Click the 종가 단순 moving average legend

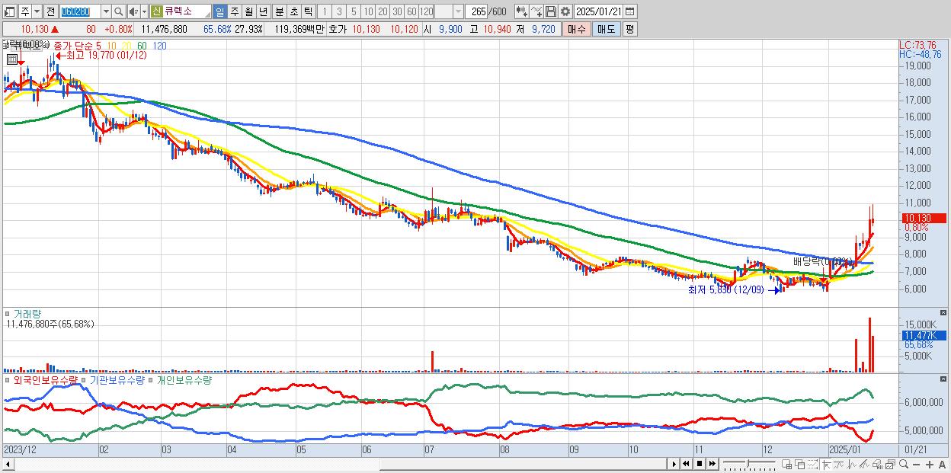pyautogui.click(x=75, y=46)
